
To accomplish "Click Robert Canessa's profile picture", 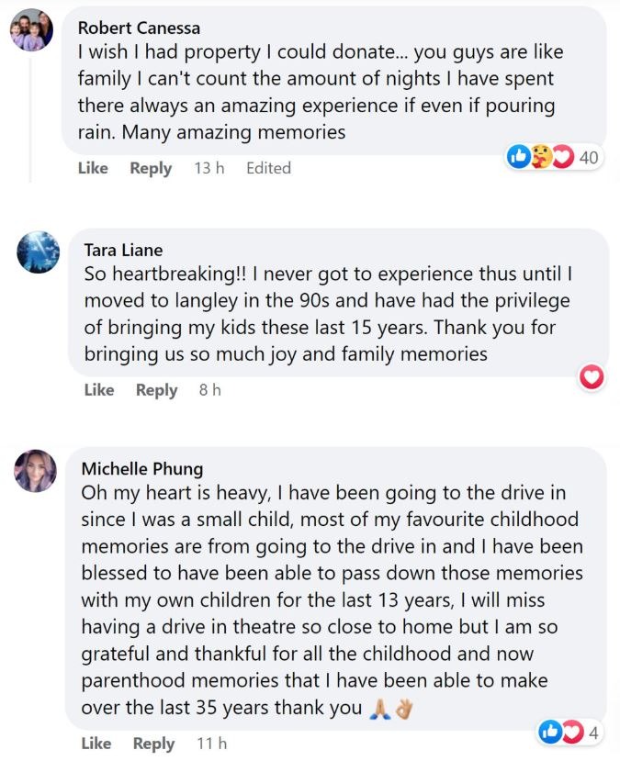I will (x=31, y=29).
